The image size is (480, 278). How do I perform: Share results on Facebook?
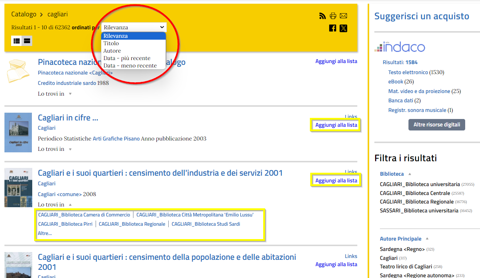point(332,28)
